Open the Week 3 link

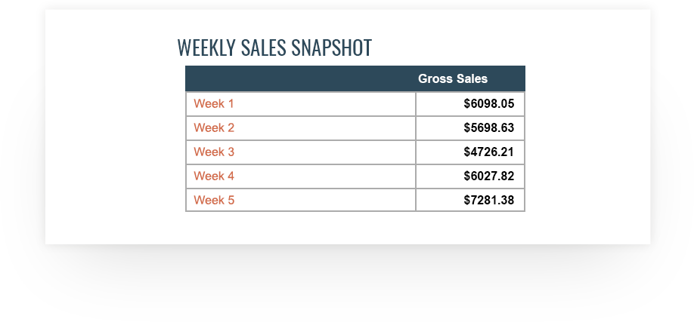tap(214, 152)
